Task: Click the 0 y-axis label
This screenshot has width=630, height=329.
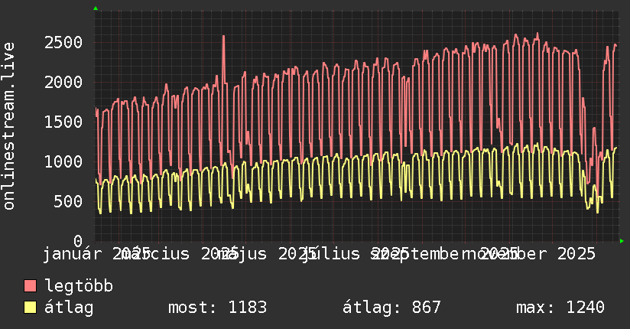Action: click(78, 241)
